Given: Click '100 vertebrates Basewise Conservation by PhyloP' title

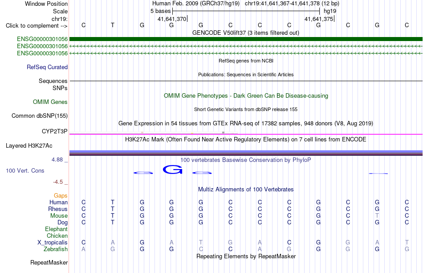Looking at the screenshot, I should coord(246,160).
